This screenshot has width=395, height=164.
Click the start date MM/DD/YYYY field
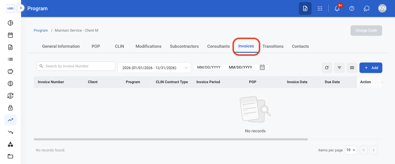click(x=209, y=67)
